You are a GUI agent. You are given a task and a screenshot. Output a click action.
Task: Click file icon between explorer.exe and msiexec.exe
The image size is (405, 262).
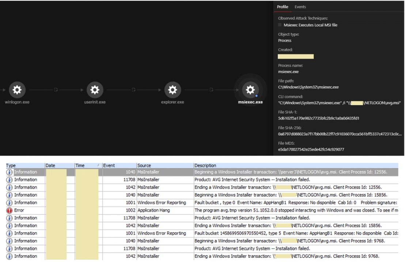pos(211,90)
